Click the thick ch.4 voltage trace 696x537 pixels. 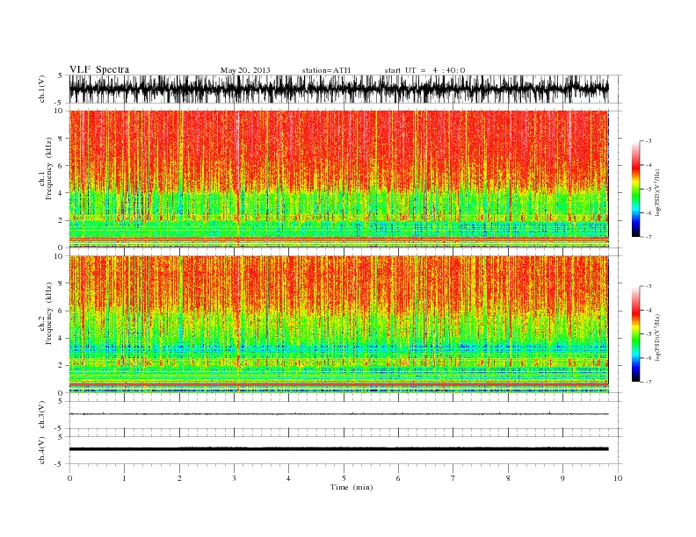[x=338, y=449]
